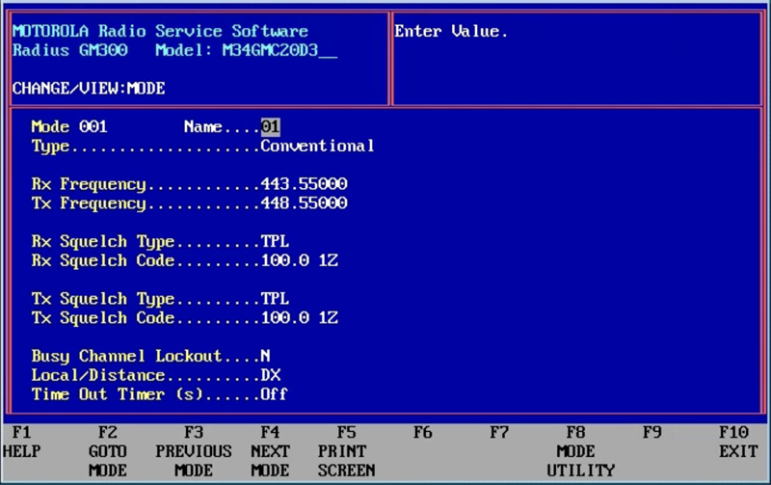Go to F3 Previous Mode
This screenshot has width=771, height=485.
point(194,451)
